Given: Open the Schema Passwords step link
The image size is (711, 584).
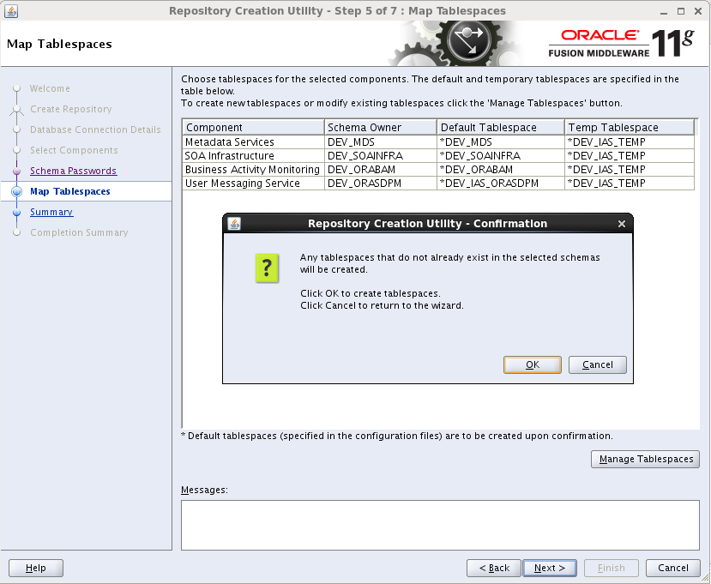Looking at the screenshot, I should point(73,171).
